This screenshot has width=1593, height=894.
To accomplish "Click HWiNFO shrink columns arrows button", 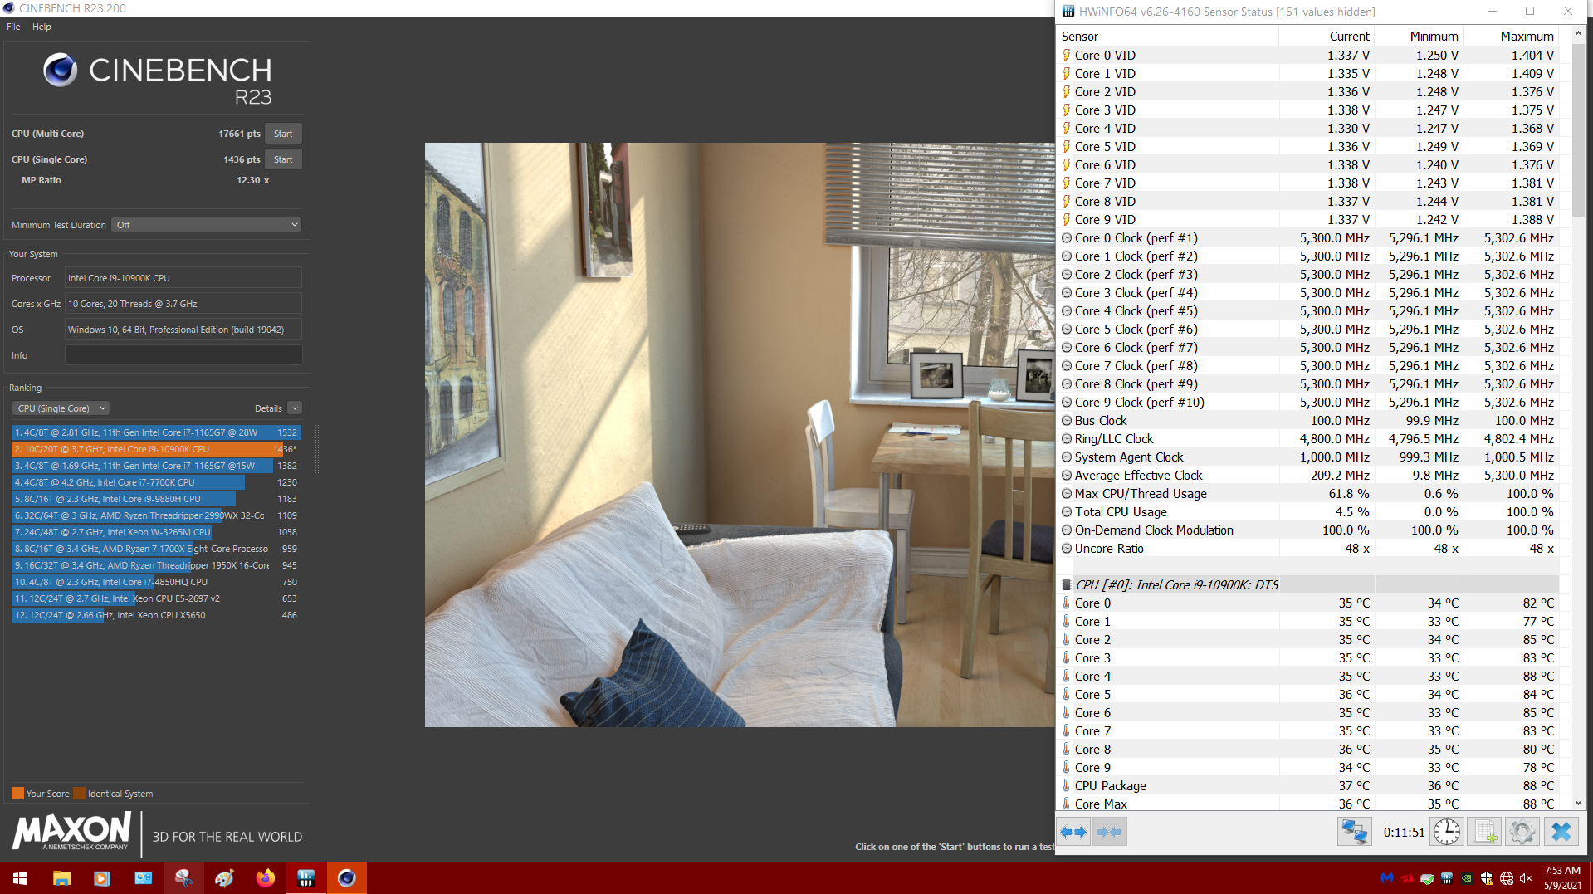I will 1109,832.
